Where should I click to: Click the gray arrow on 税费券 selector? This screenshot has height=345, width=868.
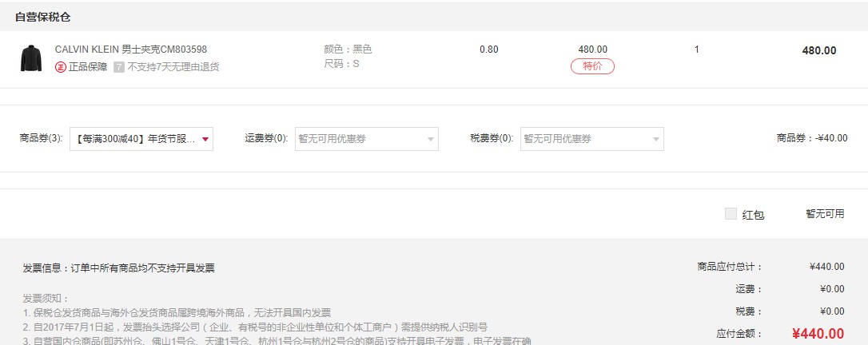tap(656, 140)
